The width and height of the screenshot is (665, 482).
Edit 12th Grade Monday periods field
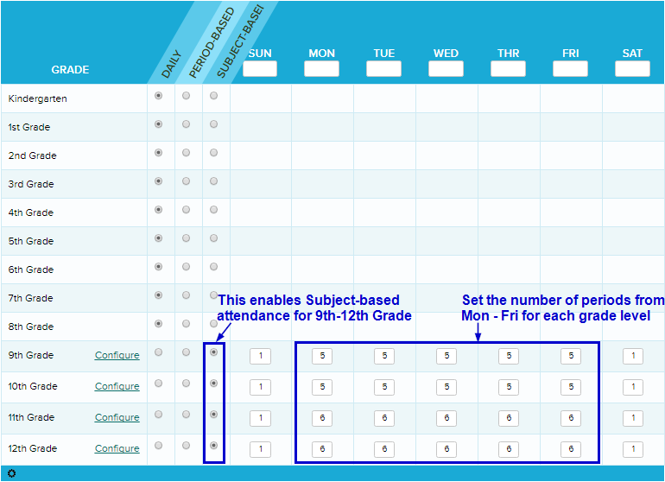322,449
